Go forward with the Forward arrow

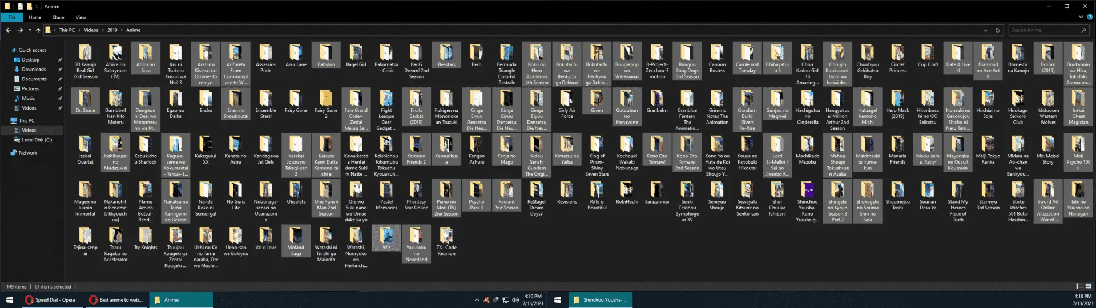pos(21,30)
